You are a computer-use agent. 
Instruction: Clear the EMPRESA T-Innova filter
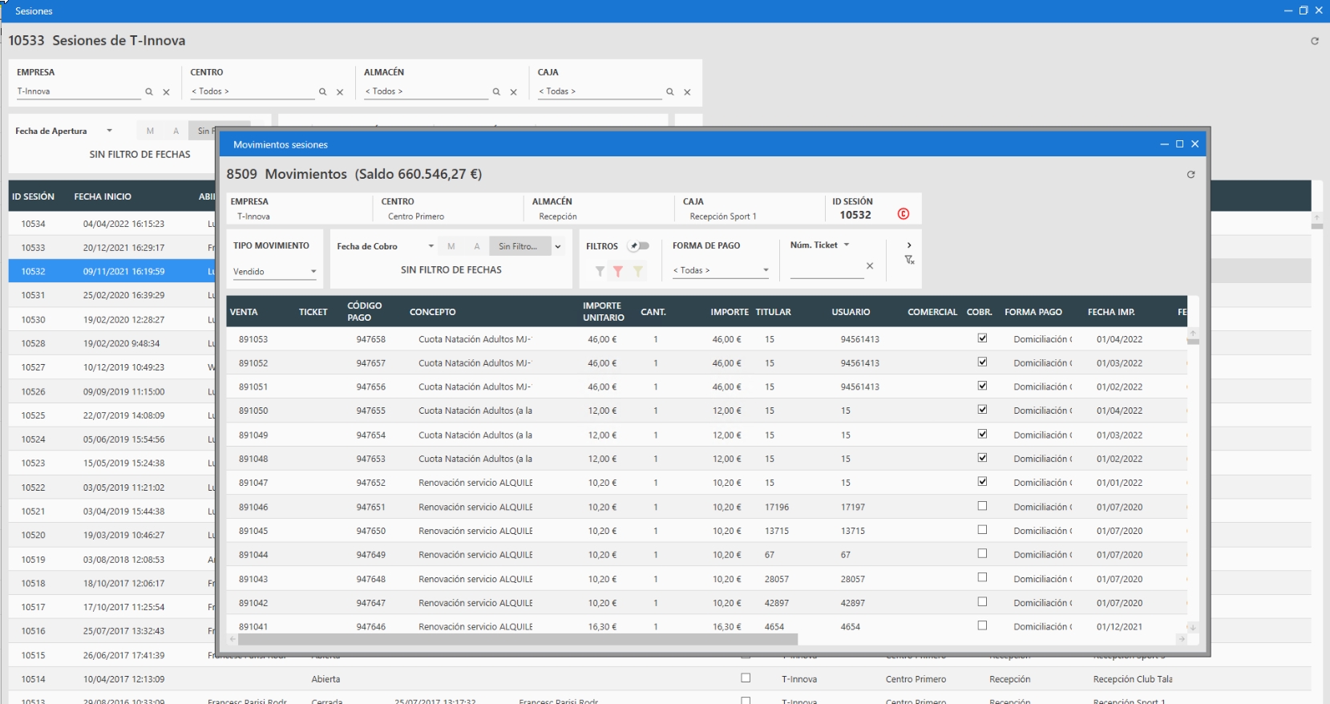point(166,92)
